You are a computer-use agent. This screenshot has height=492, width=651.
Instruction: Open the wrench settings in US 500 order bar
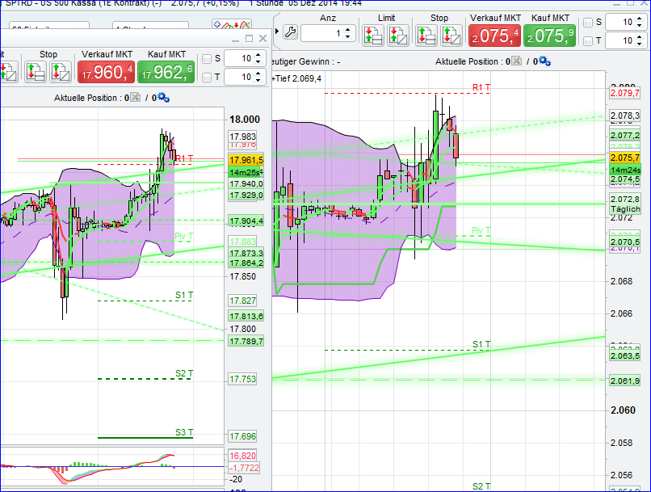pyautogui.click(x=291, y=32)
